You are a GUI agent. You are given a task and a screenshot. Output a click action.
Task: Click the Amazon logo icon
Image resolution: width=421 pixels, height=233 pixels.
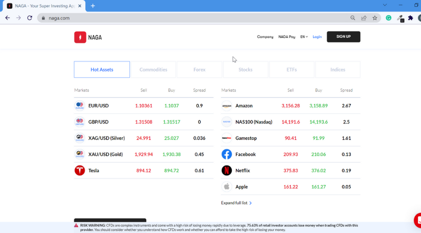pos(226,106)
